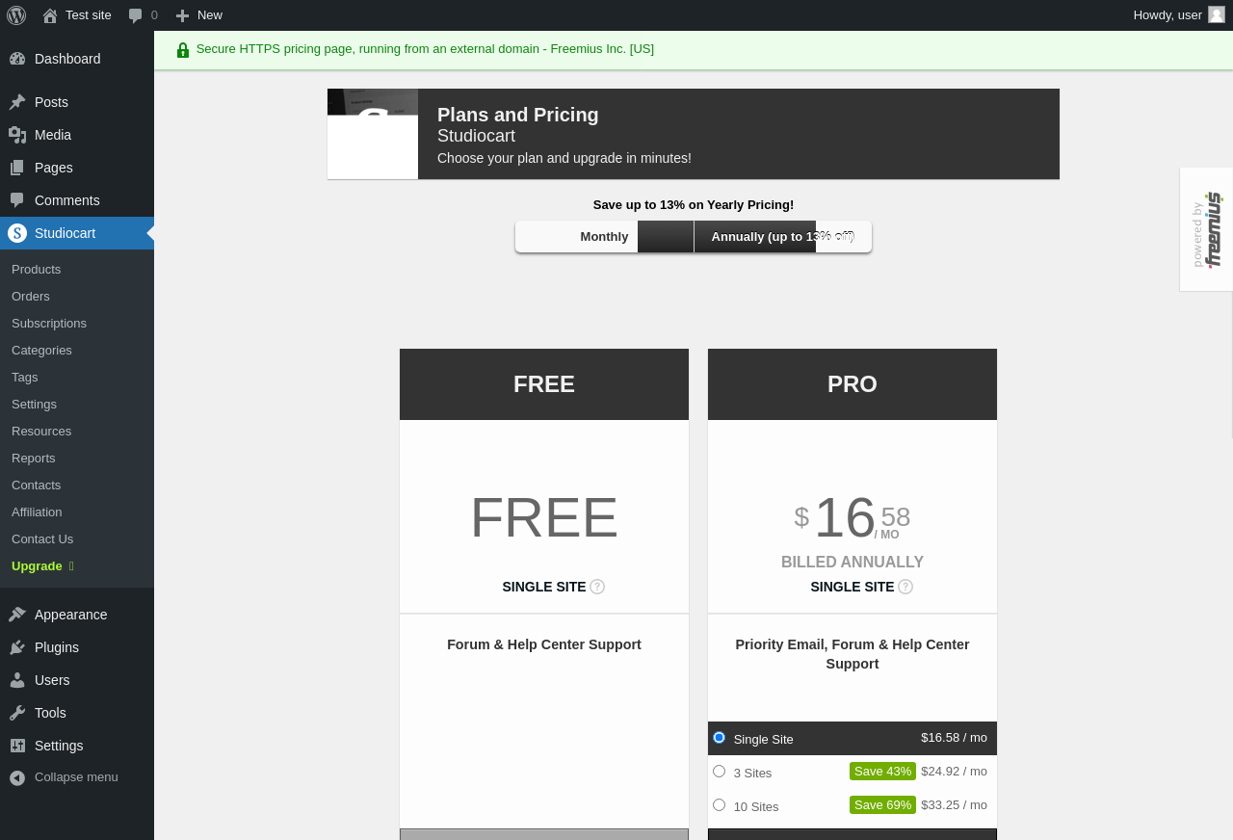This screenshot has height=840, width=1233.
Task: Click the Settings sliders icon in sidebar
Action: (17, 746)
